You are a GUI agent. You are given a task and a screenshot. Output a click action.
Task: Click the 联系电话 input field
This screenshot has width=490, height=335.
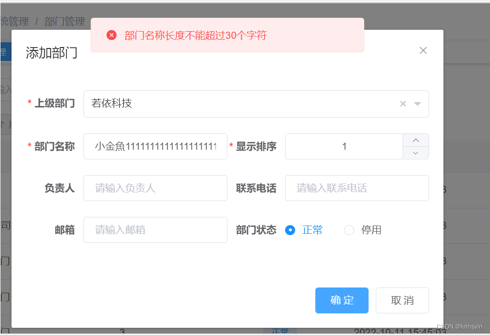[x=357, y=188]
